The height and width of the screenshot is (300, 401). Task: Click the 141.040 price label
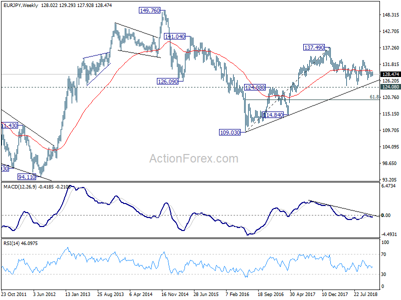[x=174, y=36]
